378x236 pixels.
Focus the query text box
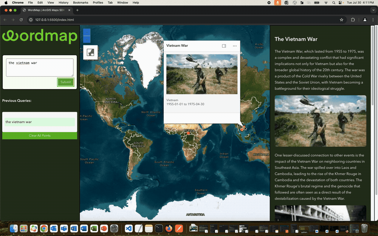tap(40, 68)
